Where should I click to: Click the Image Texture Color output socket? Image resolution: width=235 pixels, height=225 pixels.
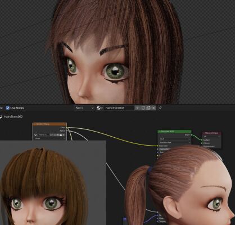click(66, 128)
